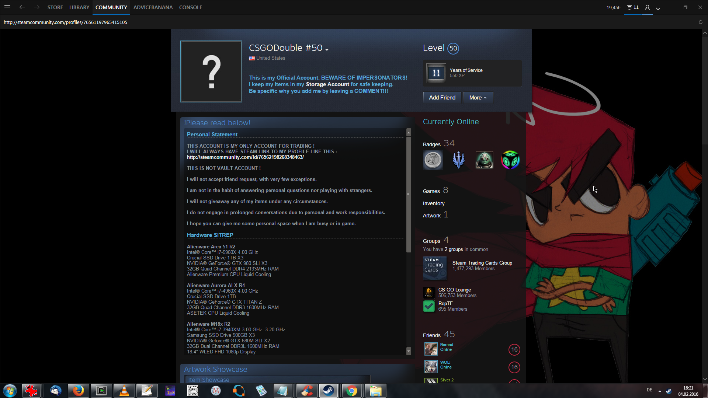Open the Inventory link
The image size is (708, 398).
click(x=433, y=203)
